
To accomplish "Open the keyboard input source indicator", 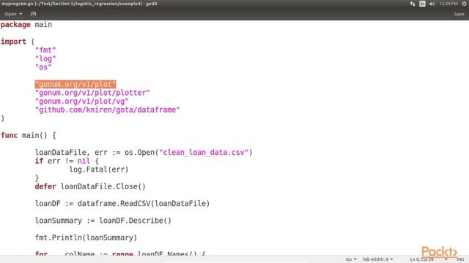I will pyautogui.click(x=422, y=4).
